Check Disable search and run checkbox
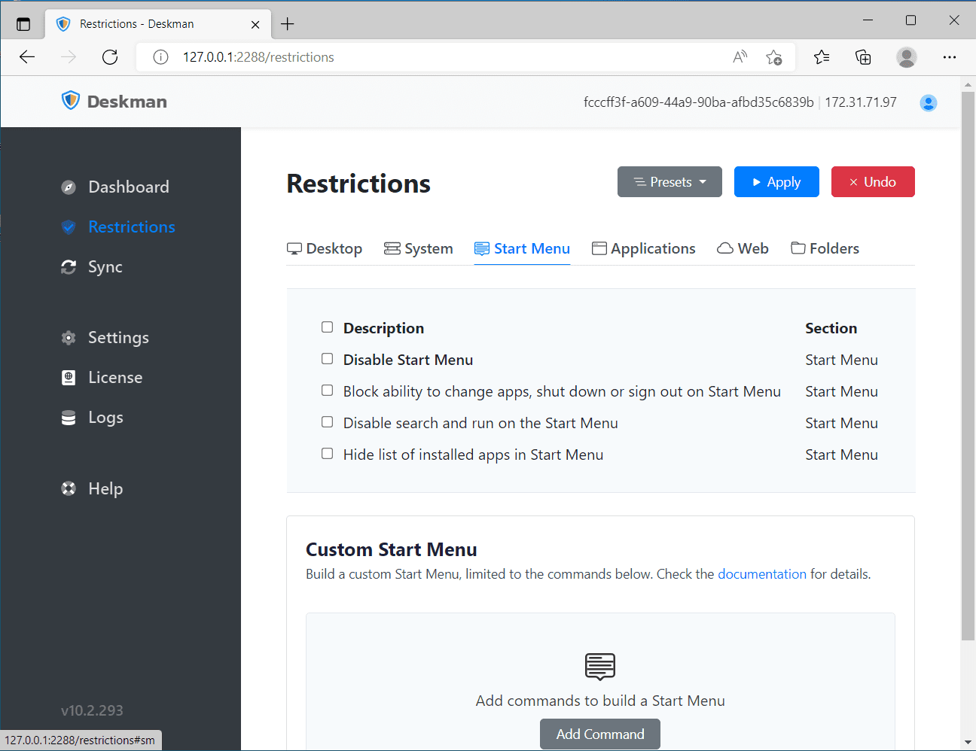Screen dimensions: 976x751 [x=327, y=422]
